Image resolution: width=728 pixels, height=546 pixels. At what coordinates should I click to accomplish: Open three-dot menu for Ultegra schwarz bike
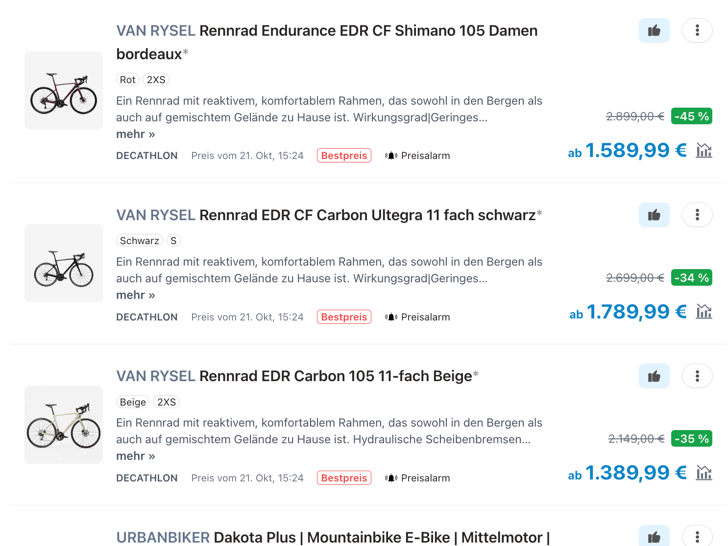point(697,215)
